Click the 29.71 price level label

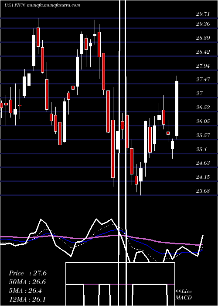[203, 14]
